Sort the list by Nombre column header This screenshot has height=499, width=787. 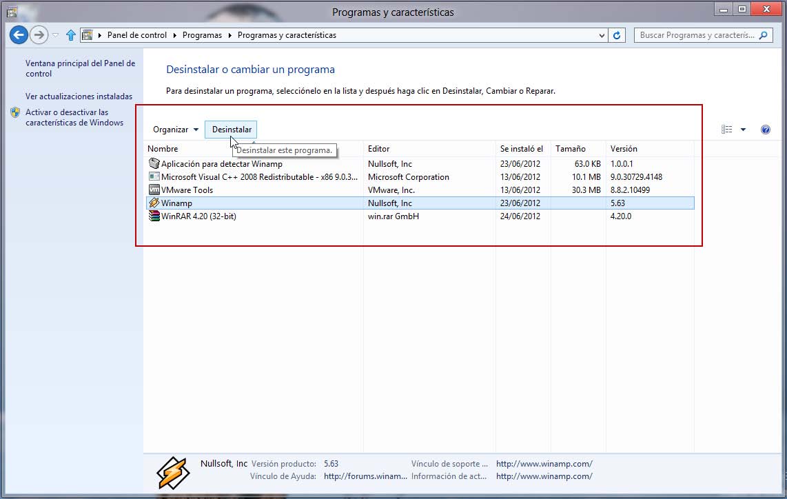click(163, 149)
